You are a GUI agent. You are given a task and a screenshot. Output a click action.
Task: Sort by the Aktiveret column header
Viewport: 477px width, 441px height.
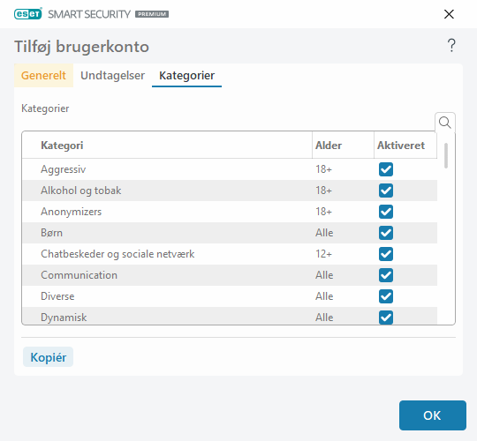(x=405, y=146)
